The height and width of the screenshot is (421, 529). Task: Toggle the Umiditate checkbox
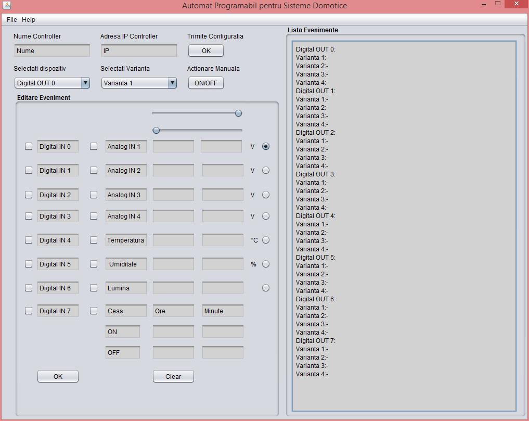tap(94, 264)
